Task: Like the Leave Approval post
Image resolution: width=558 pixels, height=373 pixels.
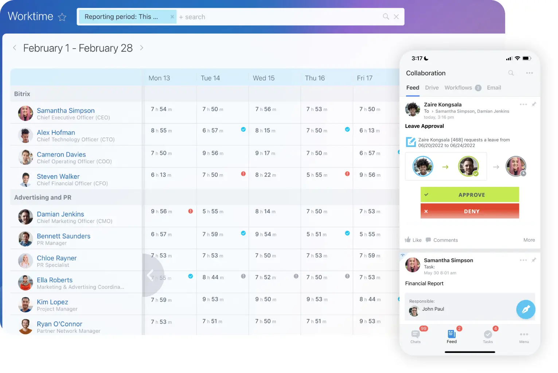Action: click(413, 240)
